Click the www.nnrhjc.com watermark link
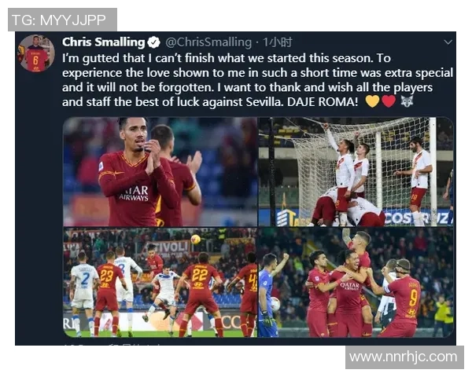The image size is (472, 377). [x=404, y=357]
